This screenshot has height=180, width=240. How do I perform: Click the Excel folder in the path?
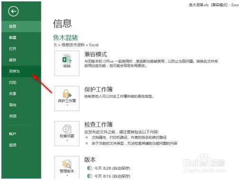(94, 45)
